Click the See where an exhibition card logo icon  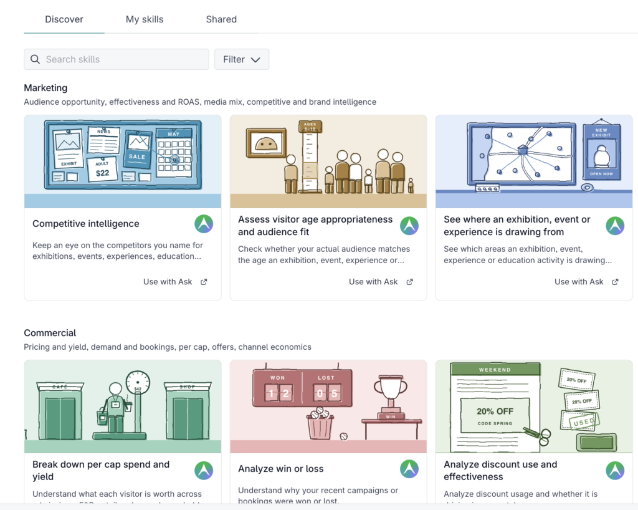615,226
